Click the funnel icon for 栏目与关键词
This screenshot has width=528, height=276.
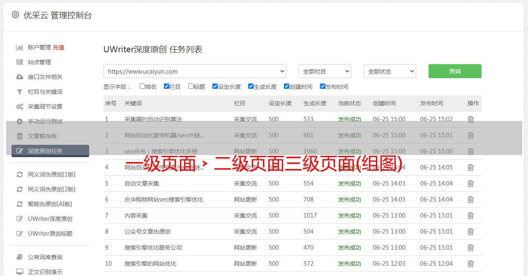(19, 92)
